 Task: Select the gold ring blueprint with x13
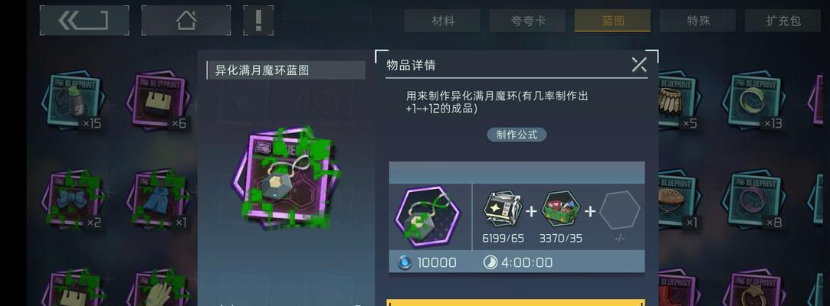pyautogui.click(x=754, y=101)
